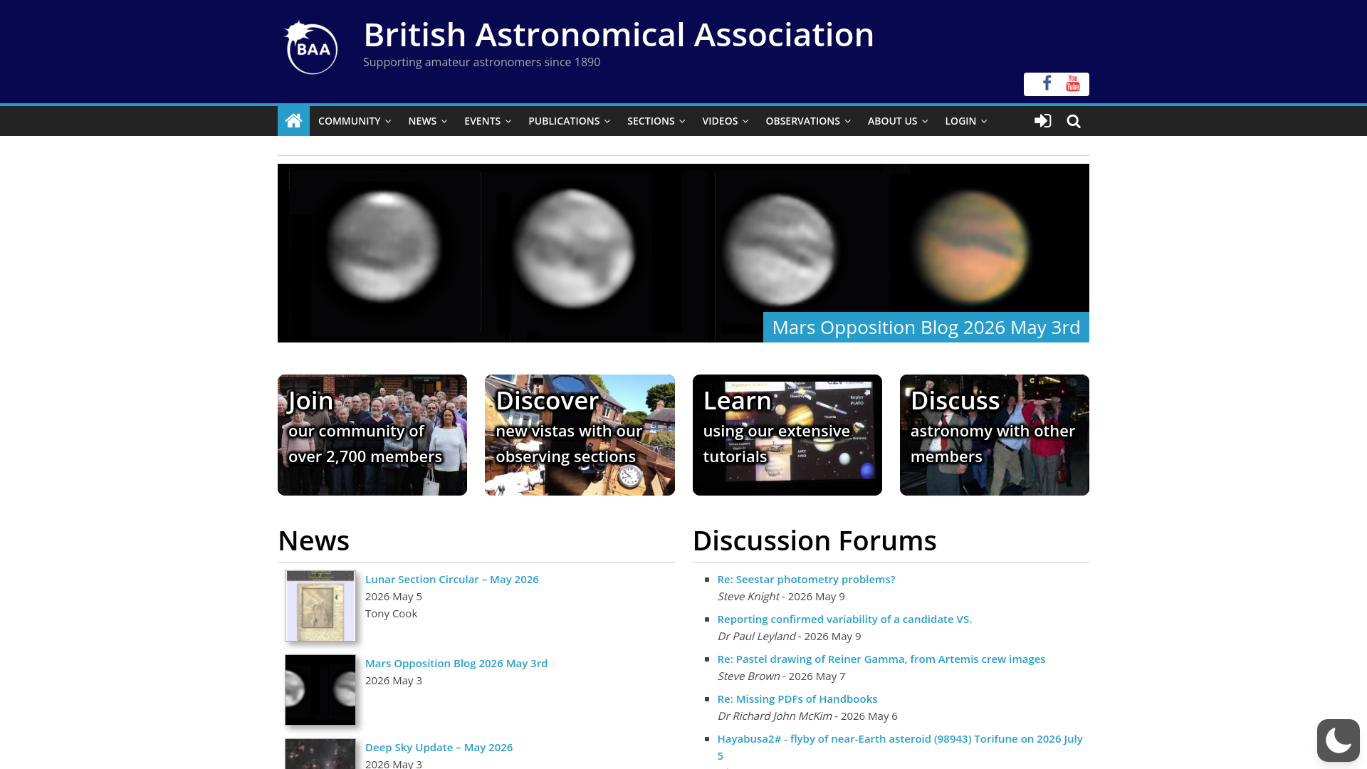Open Lunar Section Circular – May 2026 link
Viewport: 1367px width, 769px height.
coord(452,580)
